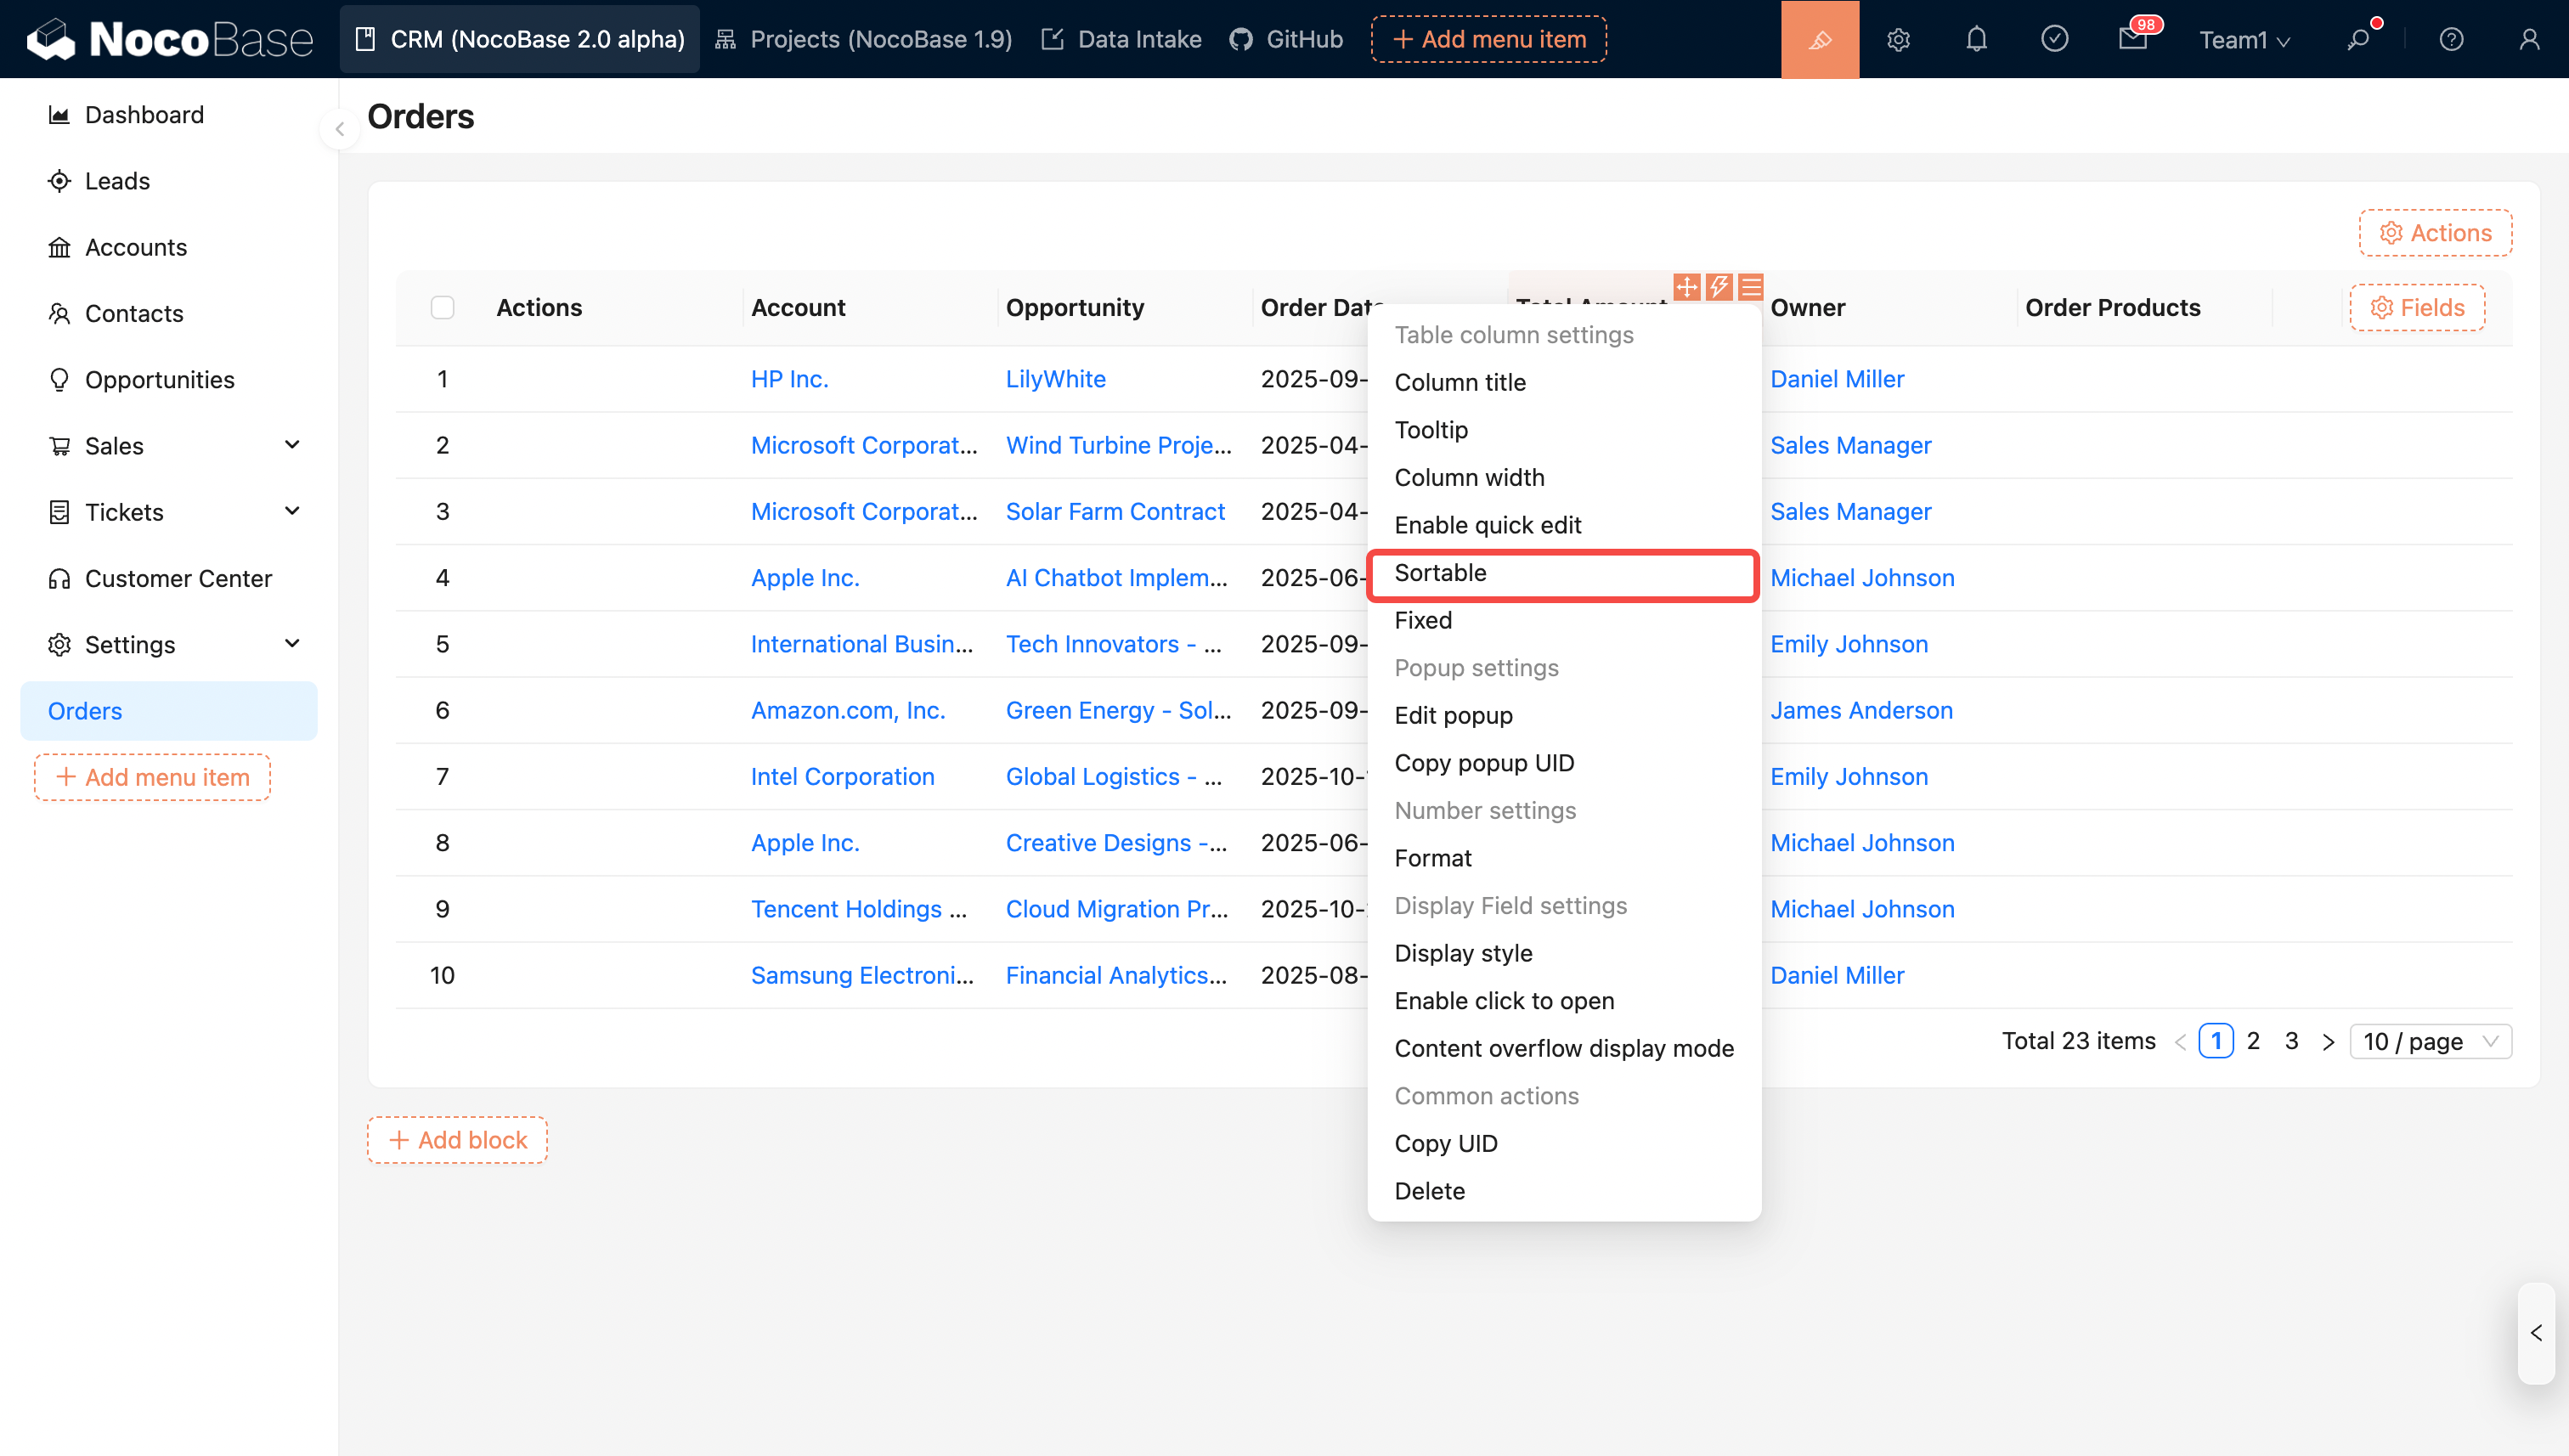Click the column drag handle icon
Viewport: 2569px width, 1456px height.
[x=1686, y=287]
